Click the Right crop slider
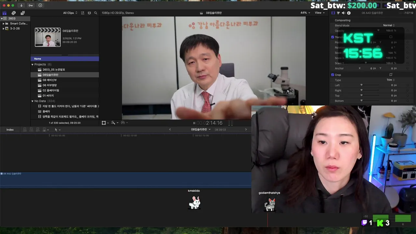 [x=370, y=90]
